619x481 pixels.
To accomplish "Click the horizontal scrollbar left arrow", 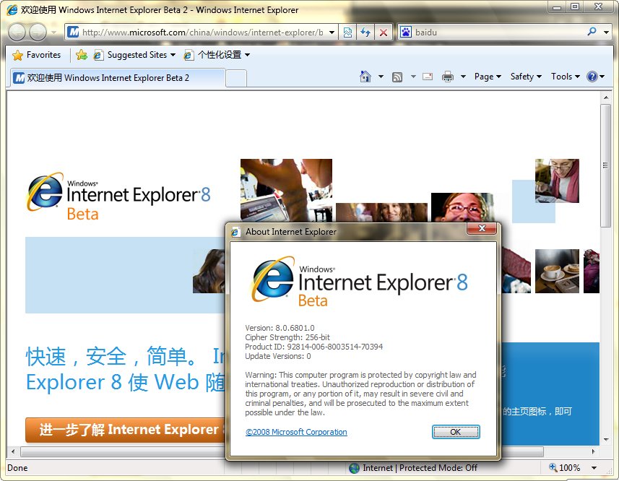I will [12, 451].
